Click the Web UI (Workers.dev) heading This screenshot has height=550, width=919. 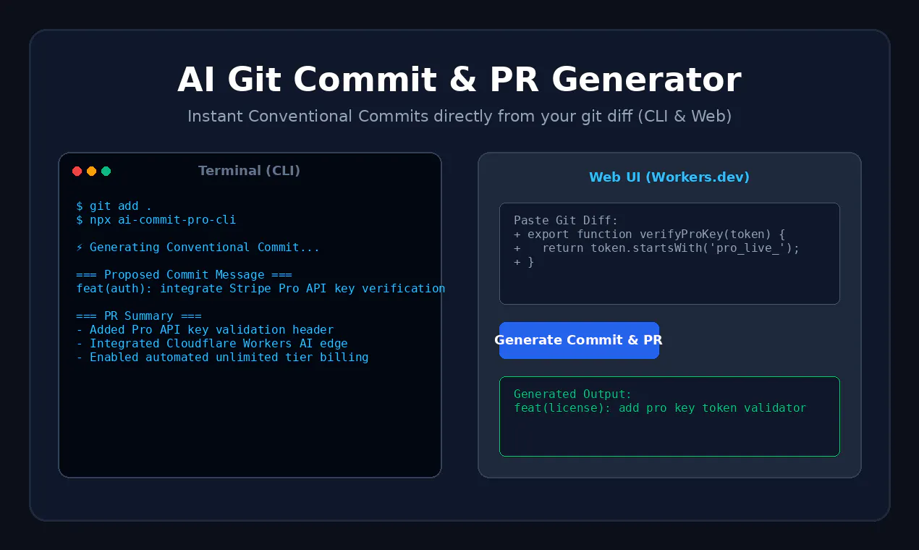(669, 177)
